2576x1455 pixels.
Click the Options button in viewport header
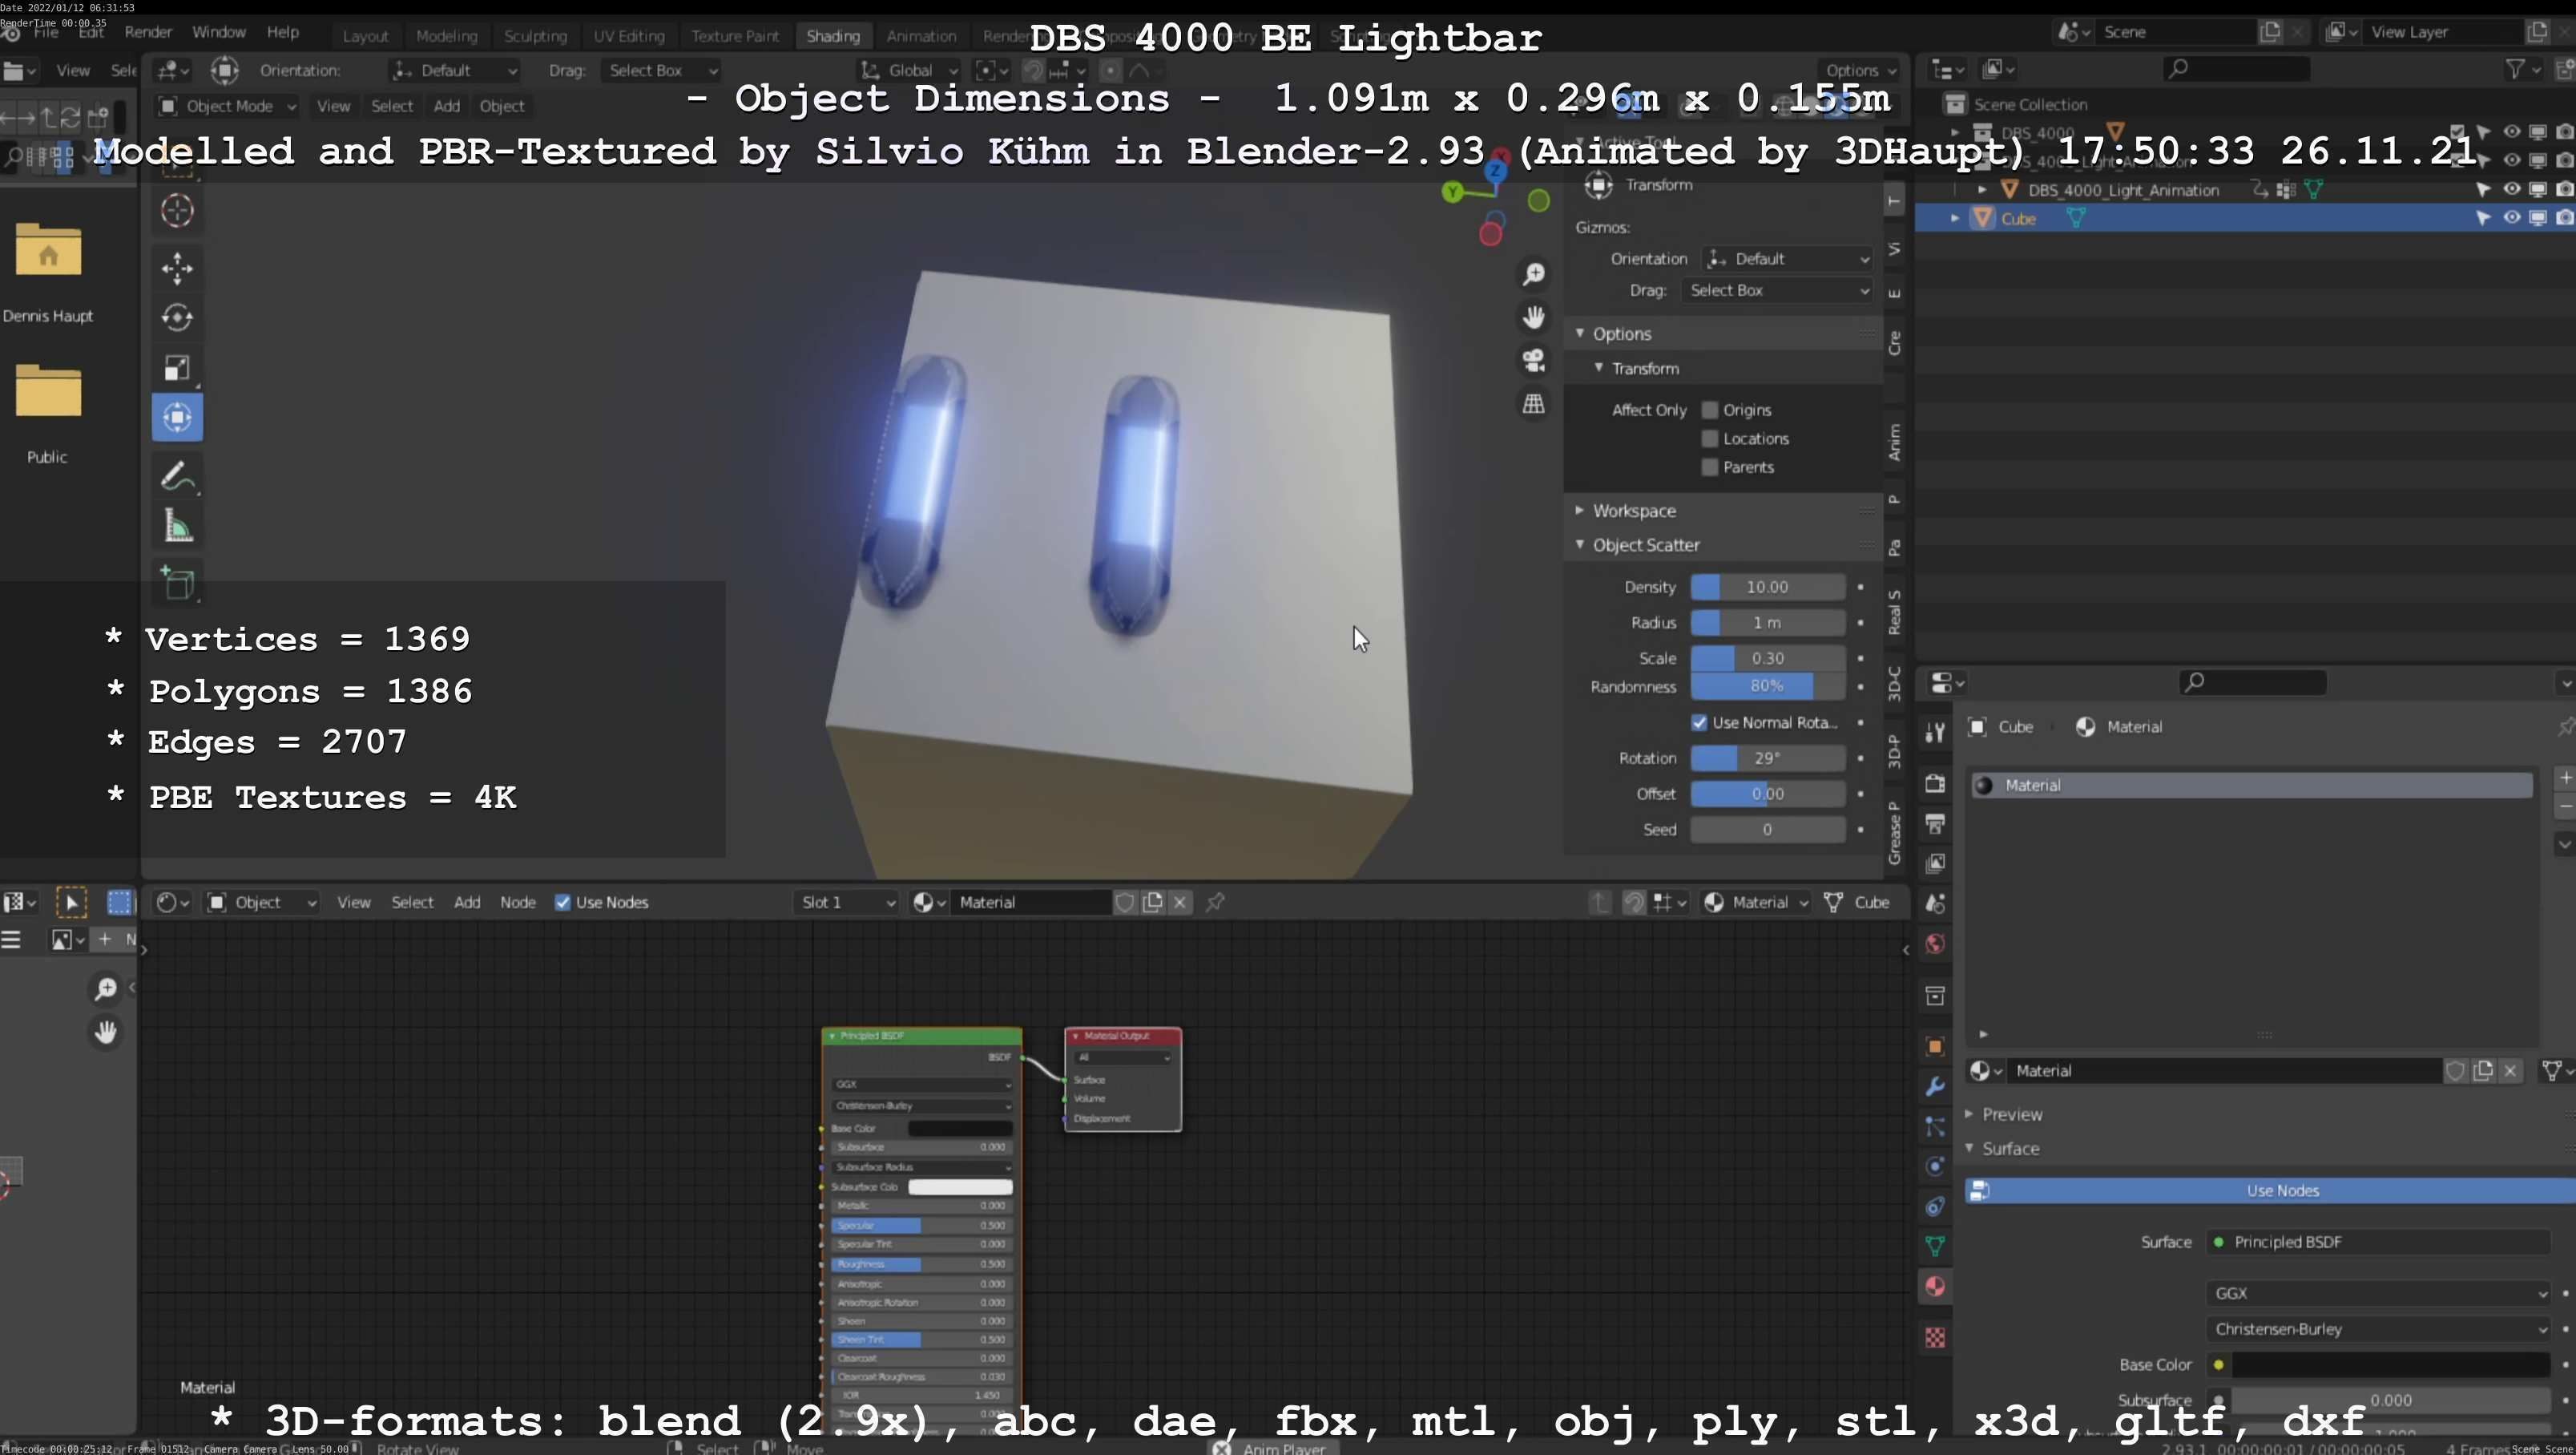click(x=1860, y=70)
